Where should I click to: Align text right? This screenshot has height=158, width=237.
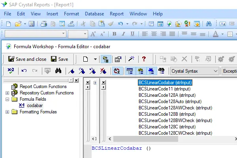(163, 34)
